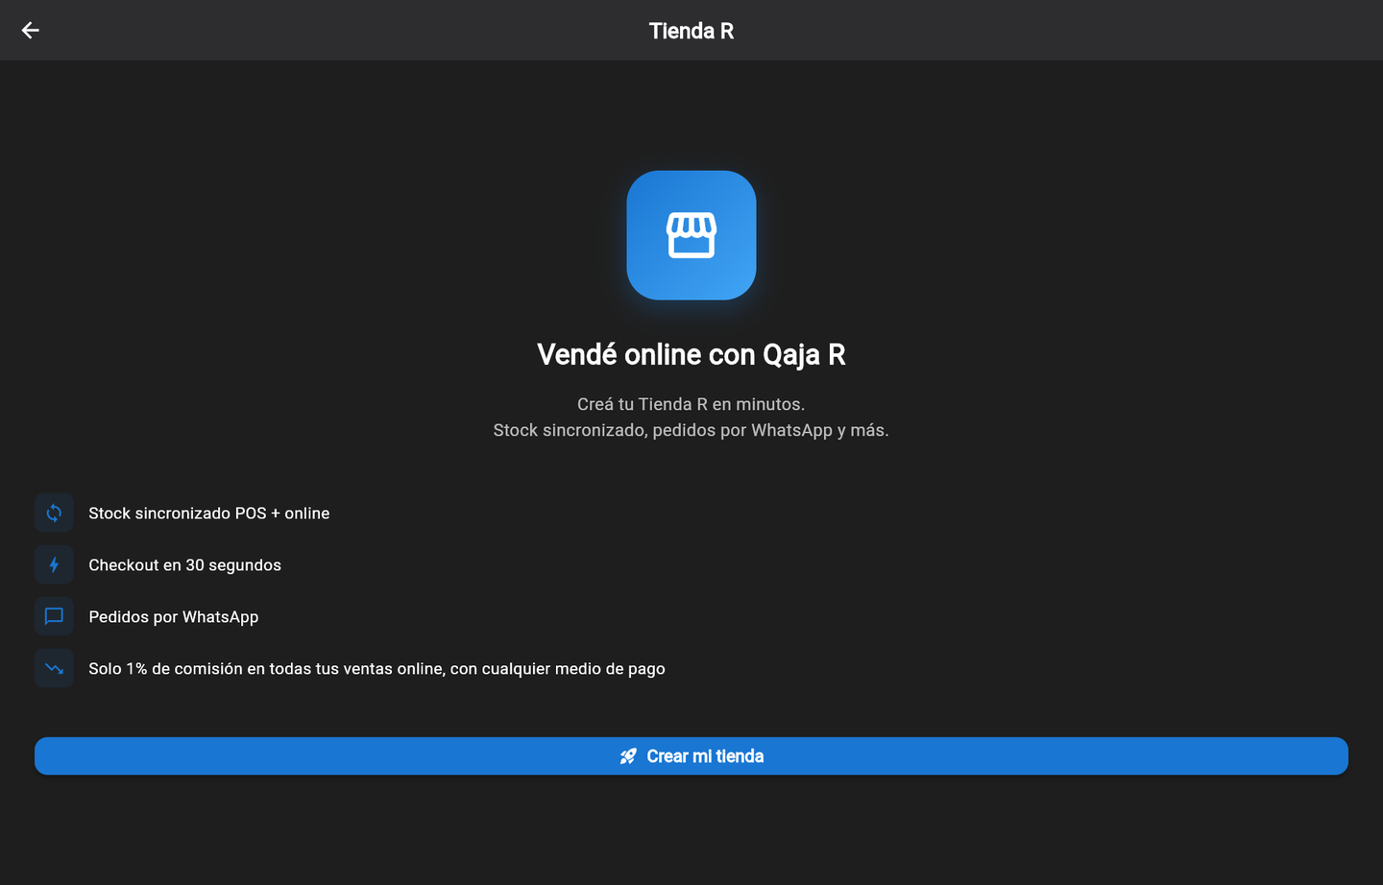Click the Checkout en 30 segundos text

pyautogui.click(x=185, y=565)
